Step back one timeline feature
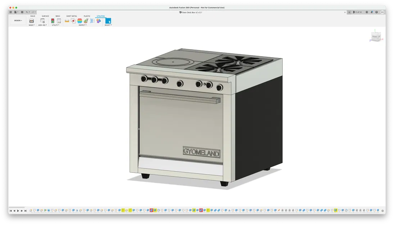This screenshot has height=225, width=394. pos(14,211)
